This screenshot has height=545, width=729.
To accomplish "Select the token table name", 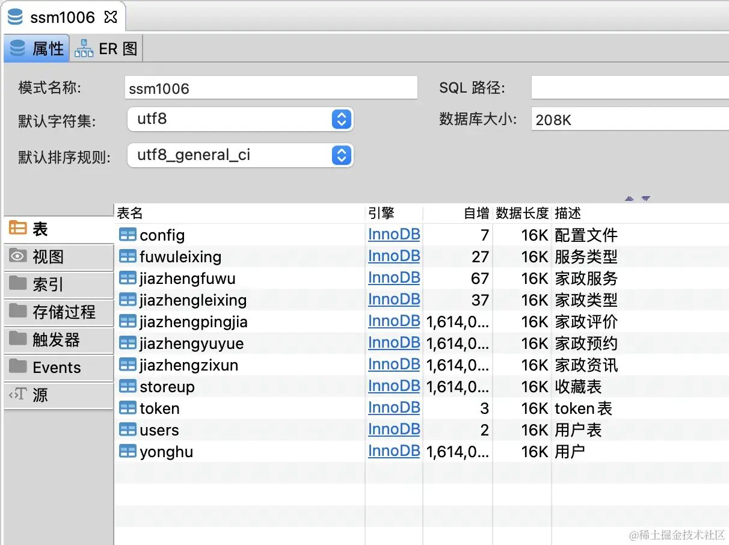I will (x=159, y=408).
